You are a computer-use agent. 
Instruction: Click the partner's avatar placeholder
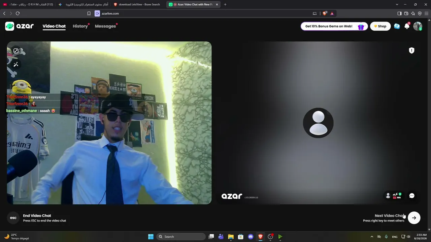(318, 123)
